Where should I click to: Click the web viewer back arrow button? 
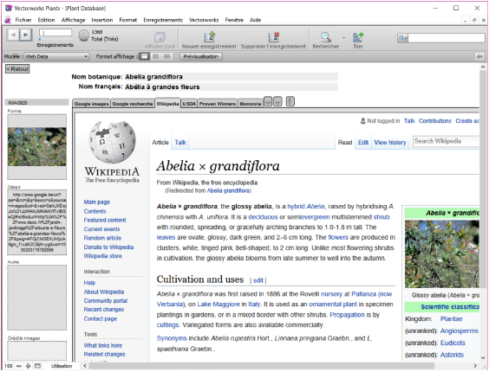268,101
